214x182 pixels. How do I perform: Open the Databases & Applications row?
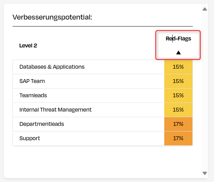click(x=52, y=67)
